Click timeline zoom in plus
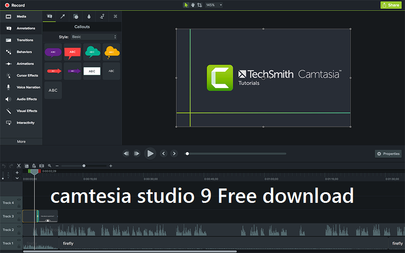Image resolution: width=405 pixels, height=253 pixels. point(111,166)
